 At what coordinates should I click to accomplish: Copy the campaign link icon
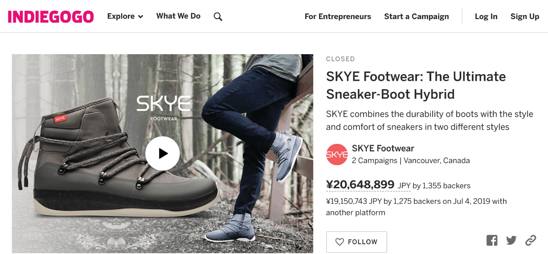[x=531, y=241]
